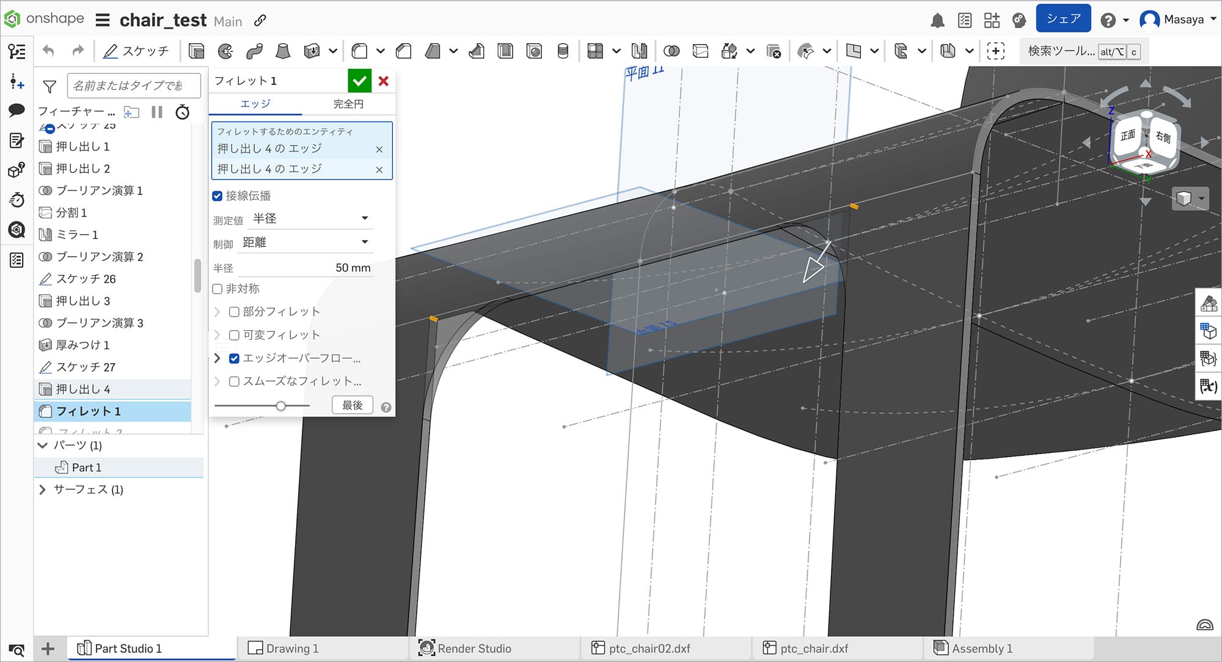Screen dimensions: 1222x662
Task: Toggle the 接線伝播 checkbox
Action: pos(218,196)
